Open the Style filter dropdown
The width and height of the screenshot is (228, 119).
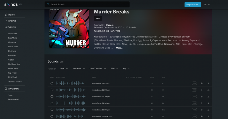coord(64,69)
